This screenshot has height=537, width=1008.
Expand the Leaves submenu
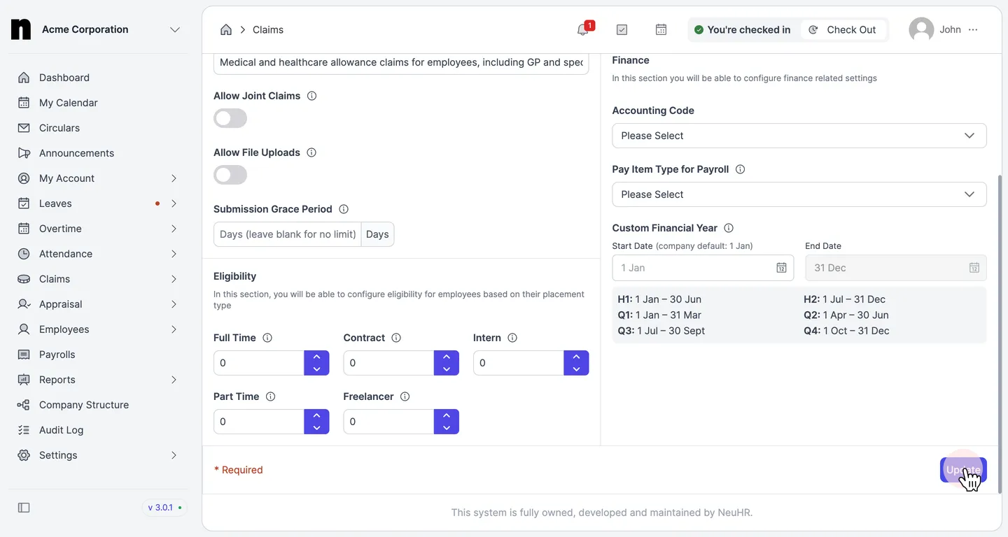pos(174,203)
